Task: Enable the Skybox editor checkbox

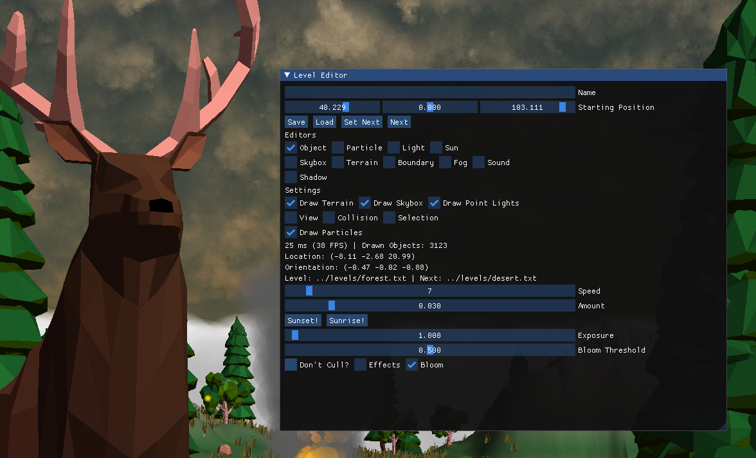Action: click(x=291, y=163)
